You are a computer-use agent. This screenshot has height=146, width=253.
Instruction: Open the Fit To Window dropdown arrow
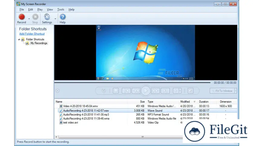(235, 91)
